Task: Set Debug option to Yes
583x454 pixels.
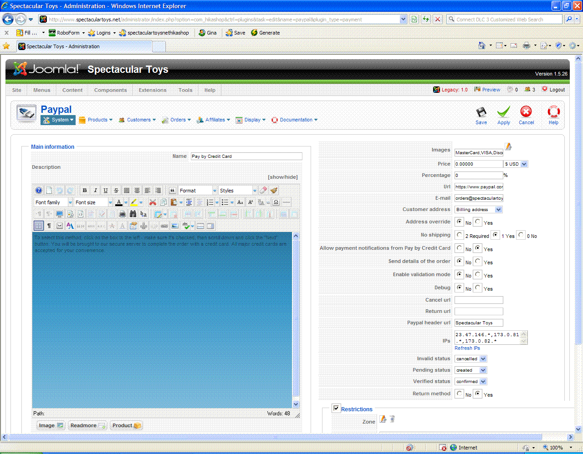Action: click(x=477, y=288)
